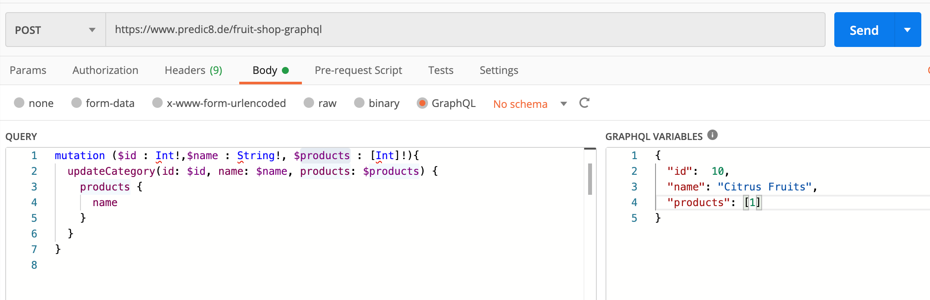930x300 pixels.
Task: Open the GraphQL Variables info icon
Action: [x=713, y=135]
